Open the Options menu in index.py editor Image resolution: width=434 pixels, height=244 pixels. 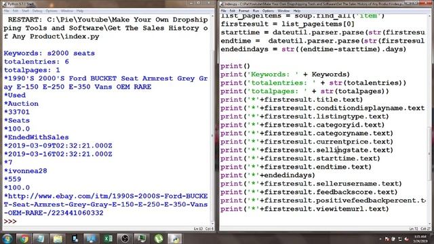(x=268, y=11)
